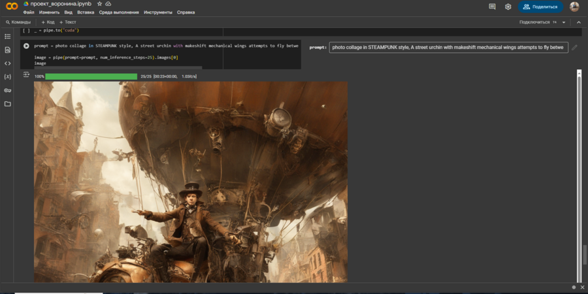Click the Поделиться share button
The width and height of the screenshot is (588, 294).
point(540,7)
